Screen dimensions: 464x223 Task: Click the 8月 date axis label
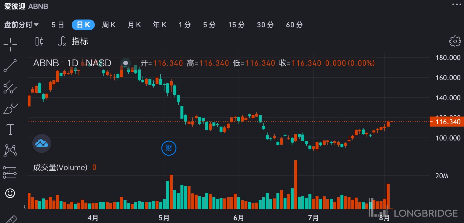384,218
